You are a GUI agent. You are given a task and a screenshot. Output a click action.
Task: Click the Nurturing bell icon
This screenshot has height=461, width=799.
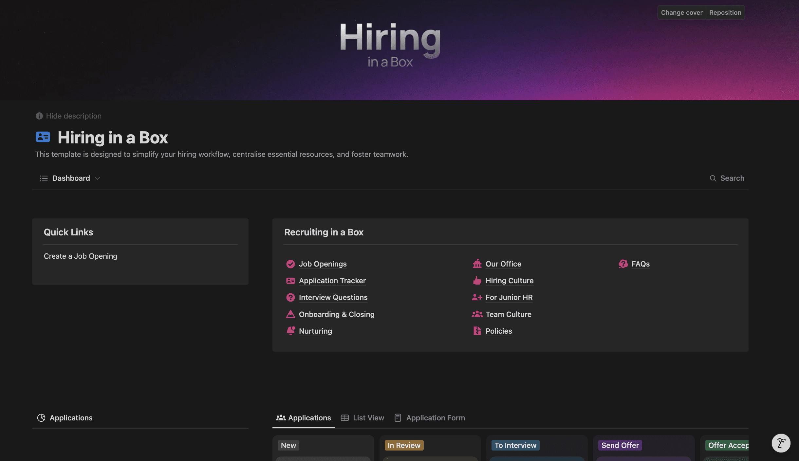pos(290,331)
